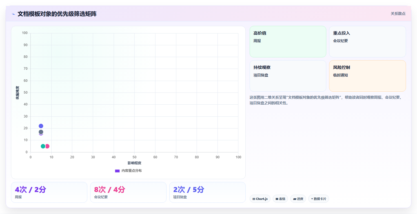Screen dimensions: 417x214
Task: Click the 会议纪要 label under 8次 / 4分
Action: click(101, 197)
